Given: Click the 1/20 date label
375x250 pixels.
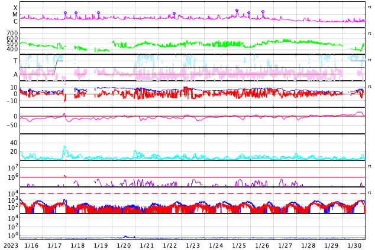Looking at the screenshot, I should click(124, 246).
